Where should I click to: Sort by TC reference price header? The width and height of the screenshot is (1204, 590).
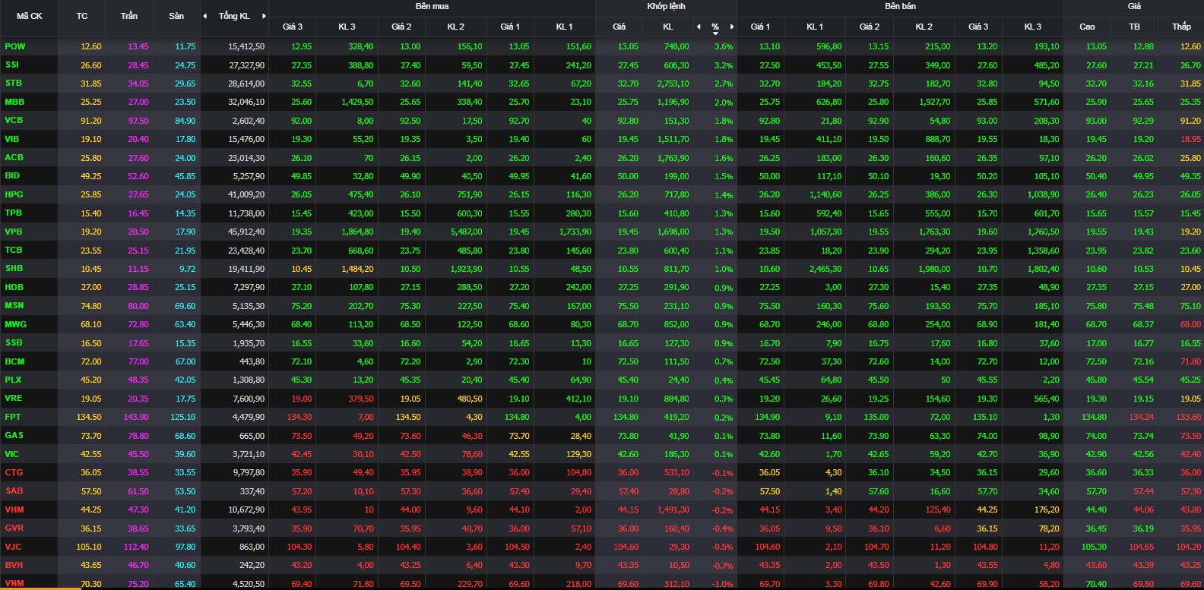(82, 16)
